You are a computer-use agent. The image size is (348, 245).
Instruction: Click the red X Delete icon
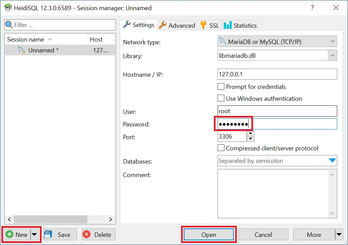tap(87, 235)
